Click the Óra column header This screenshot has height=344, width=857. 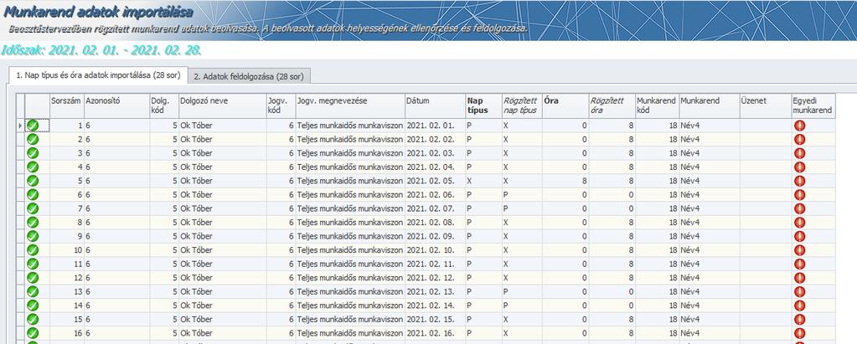coord(565,106)
